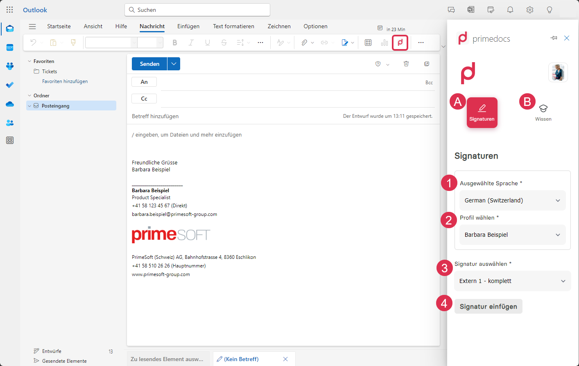Pin the primedocs task pane

[554, 38]
